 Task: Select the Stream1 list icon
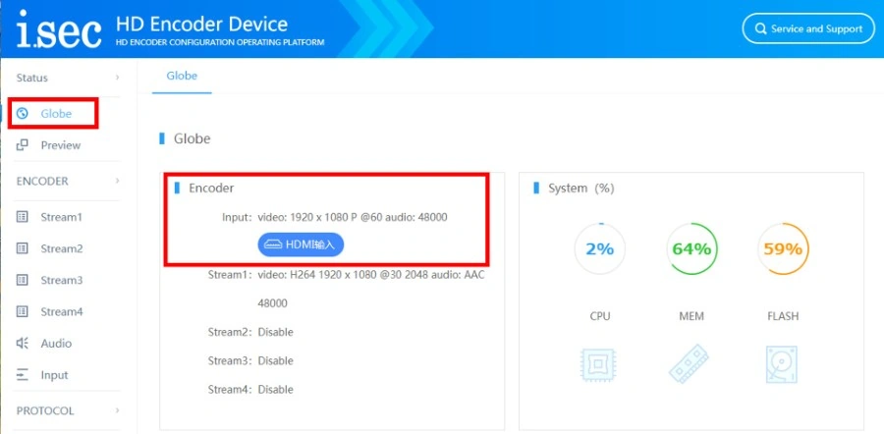(23, 217)
